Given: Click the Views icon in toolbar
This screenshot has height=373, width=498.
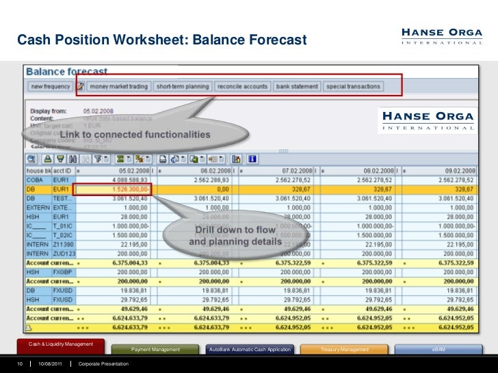Looking at the screenshot, I should [174, 159].
